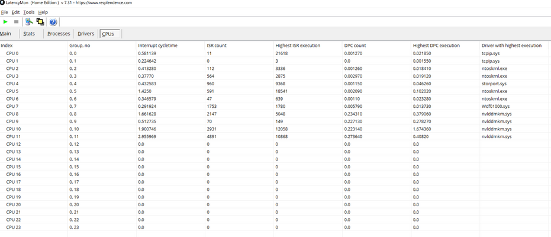Open the Help menu
The width and height of the screenshot is (551, 237).
(x=43, y=12)
